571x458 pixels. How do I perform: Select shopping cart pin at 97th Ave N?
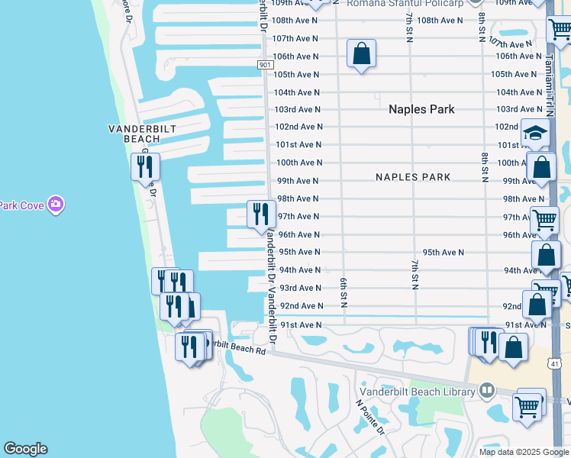(544, 221)
